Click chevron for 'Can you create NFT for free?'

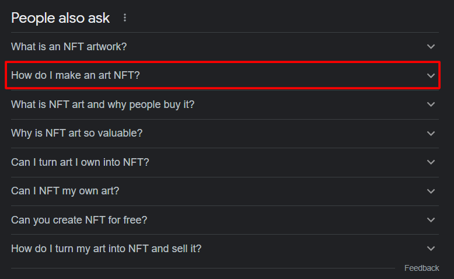click(x=431, y=219)
